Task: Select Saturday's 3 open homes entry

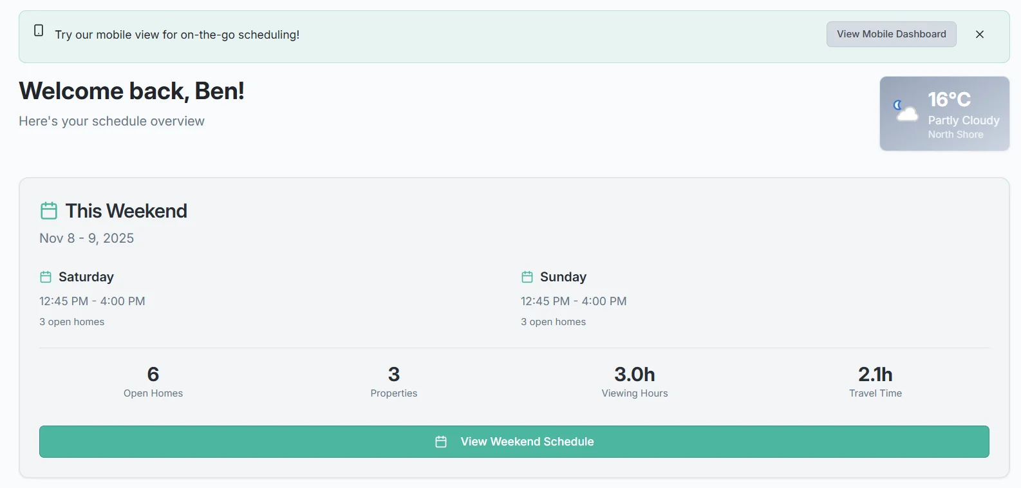Action: point(71,321)
